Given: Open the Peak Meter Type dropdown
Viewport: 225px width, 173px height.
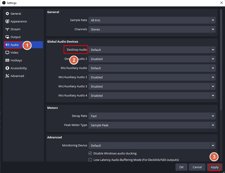Looking at the screenshot, I should [x=152, y=125].
